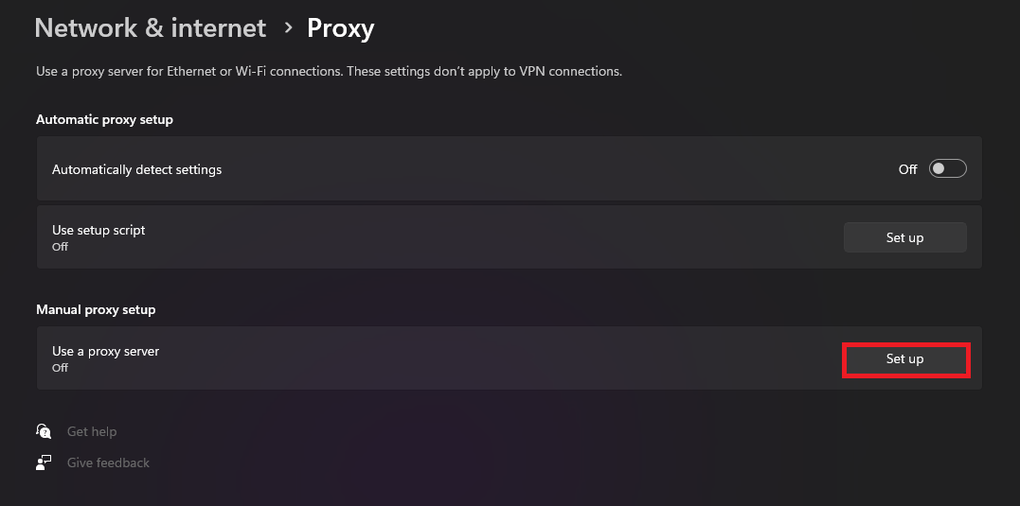Click the Give feedback icon
1020x506 pixels.
(x=44, y=462)
